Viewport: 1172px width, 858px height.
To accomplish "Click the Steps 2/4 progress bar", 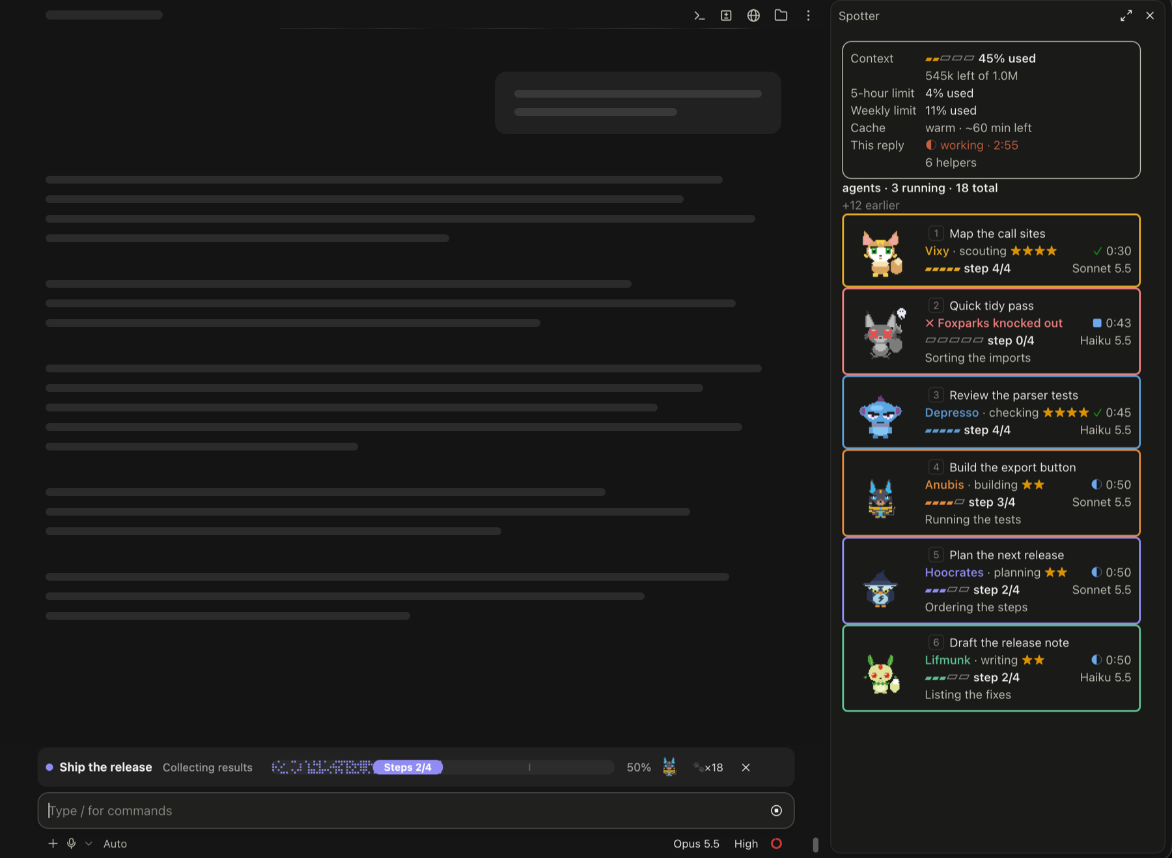I will pyautogui.click(x=443, y=768).
